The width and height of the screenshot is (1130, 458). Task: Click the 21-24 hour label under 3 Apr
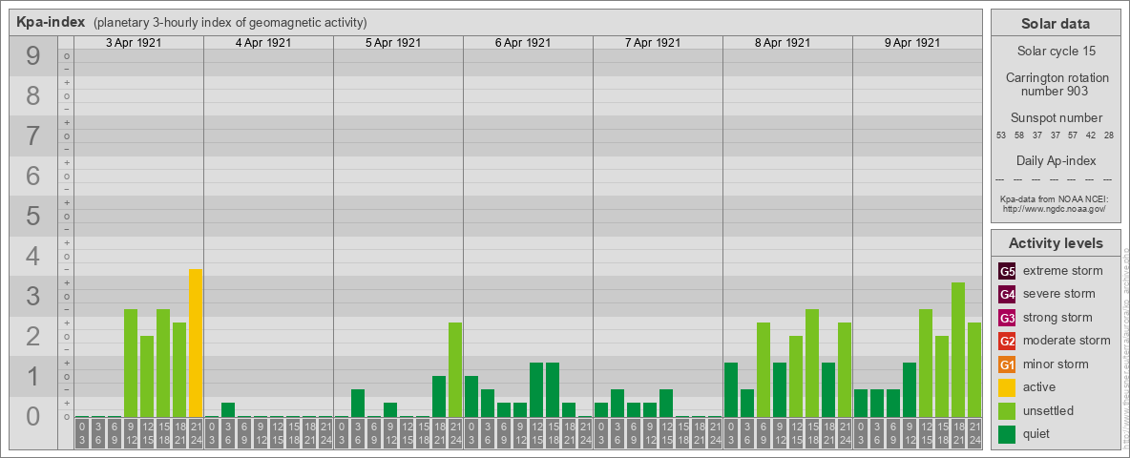[x=196, y=434]
